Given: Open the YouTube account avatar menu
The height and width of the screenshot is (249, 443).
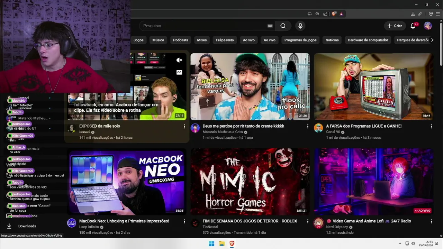Looking at the screenshot, I should click(428, 26).
